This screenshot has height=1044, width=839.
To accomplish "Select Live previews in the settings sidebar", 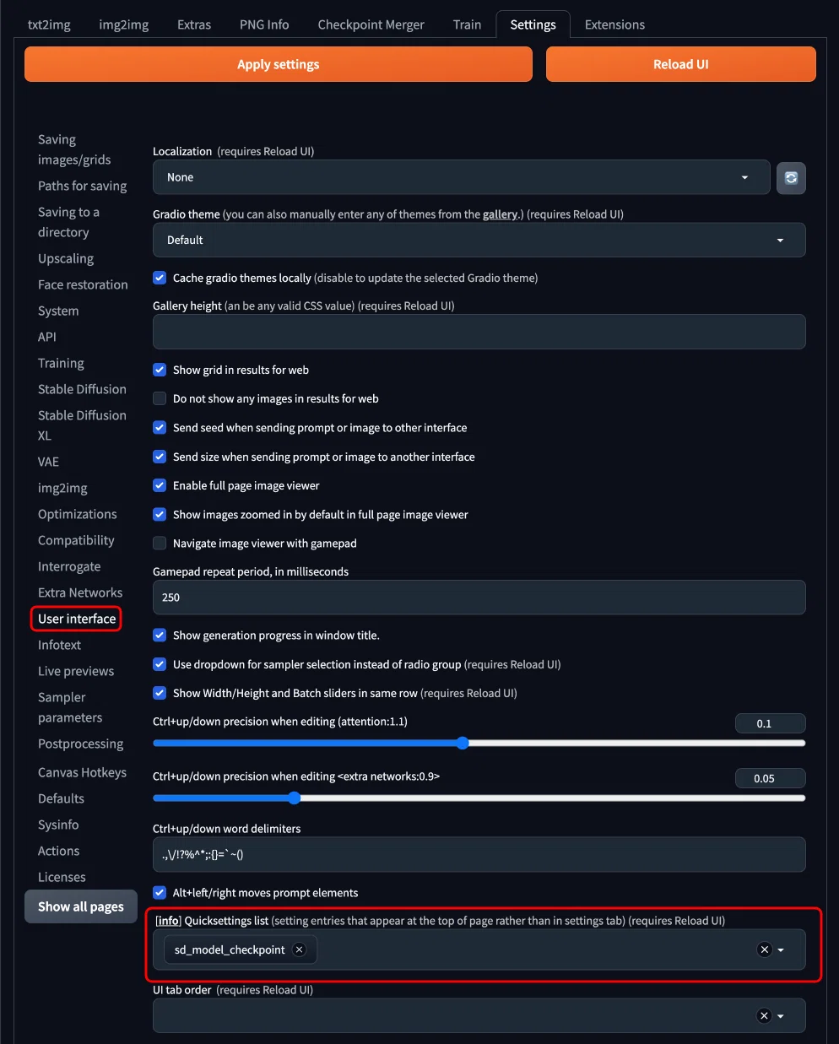I will (x=76, y=671).
